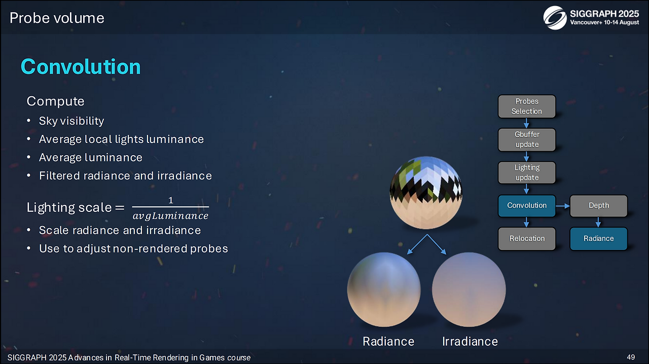The width and height of the screenshot is (649, 364).
Task: Click the Irradiance caption under the sphere
Action: click(470, 342)
